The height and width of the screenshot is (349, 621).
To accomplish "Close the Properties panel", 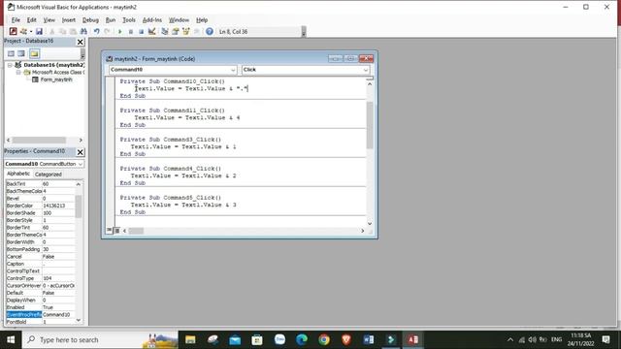I will [80, 152].
